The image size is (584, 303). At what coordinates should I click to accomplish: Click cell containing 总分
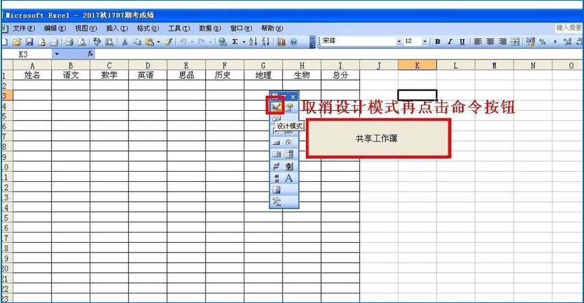340,75
